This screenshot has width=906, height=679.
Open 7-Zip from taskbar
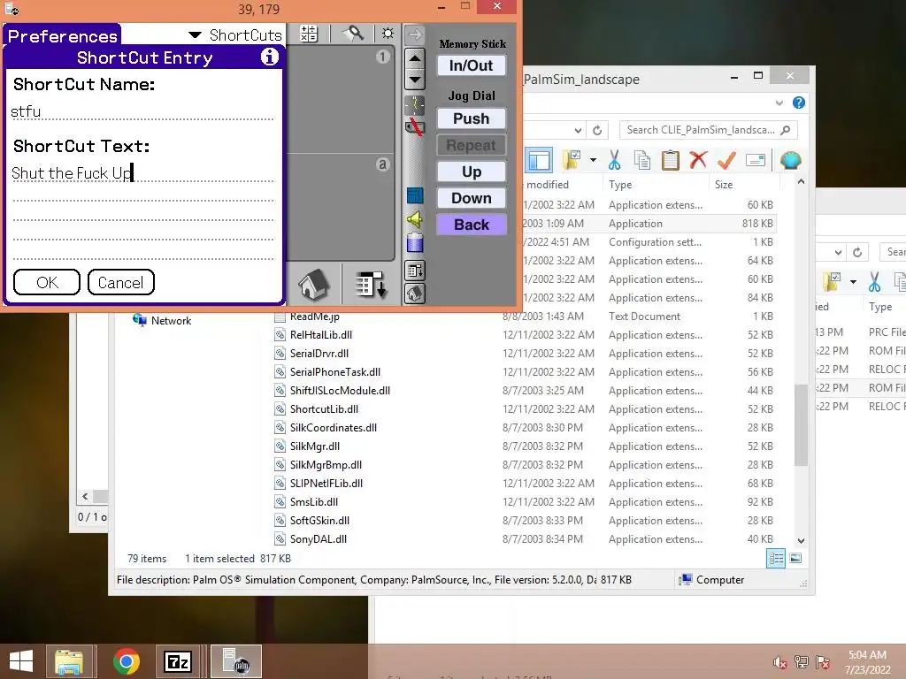click(x=177, y=661)
